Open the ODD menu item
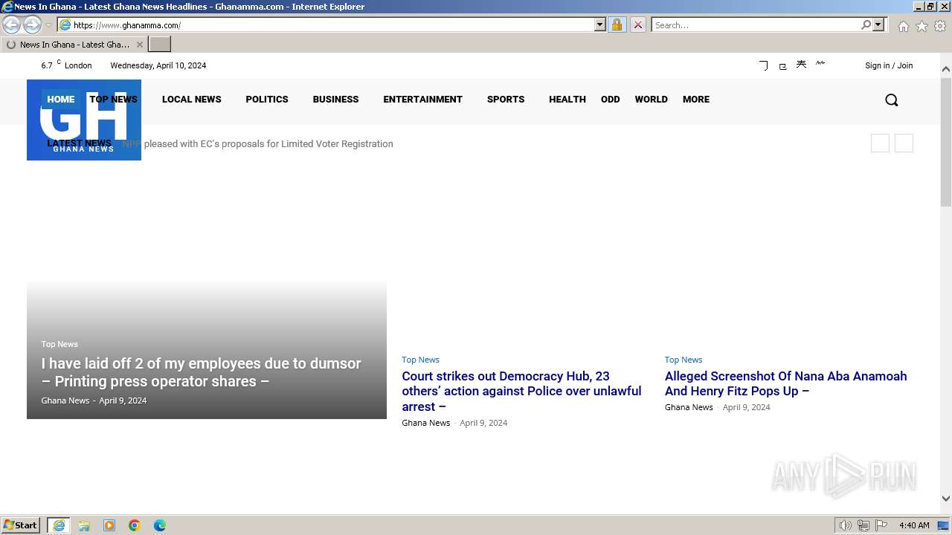Screen dimensions: 952x535 coord(611,100)
